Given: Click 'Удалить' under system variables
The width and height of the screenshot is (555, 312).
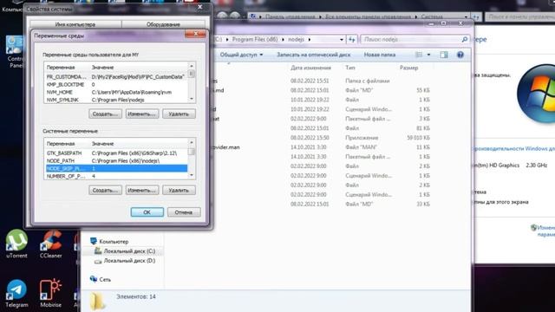Looking at the screenshot, I should click(179, 191).
